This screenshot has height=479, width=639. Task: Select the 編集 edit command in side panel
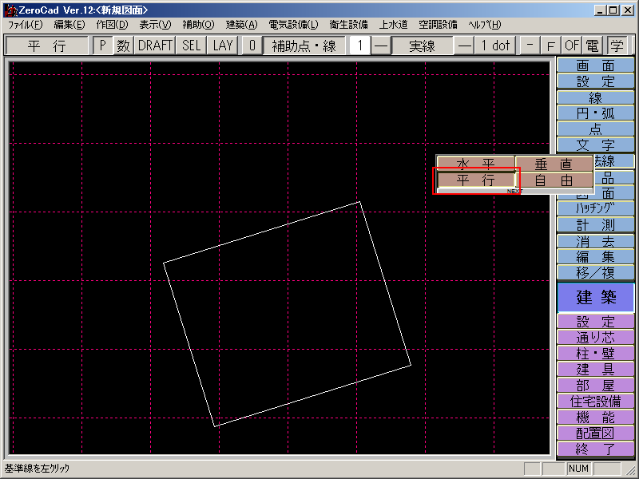click(x=595, y=256)
